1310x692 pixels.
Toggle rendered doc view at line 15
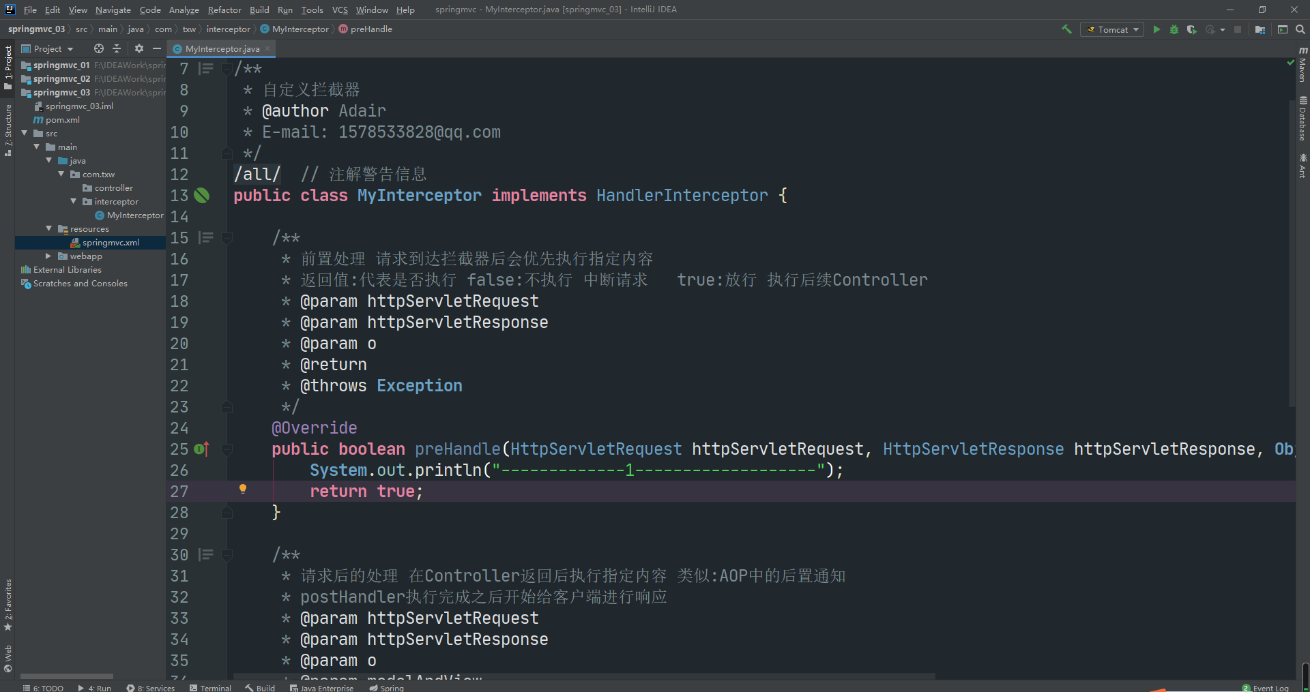[x=206, y=237]
